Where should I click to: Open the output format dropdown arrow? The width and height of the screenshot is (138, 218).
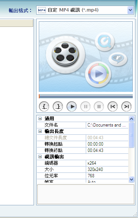(x=130, y=10)
